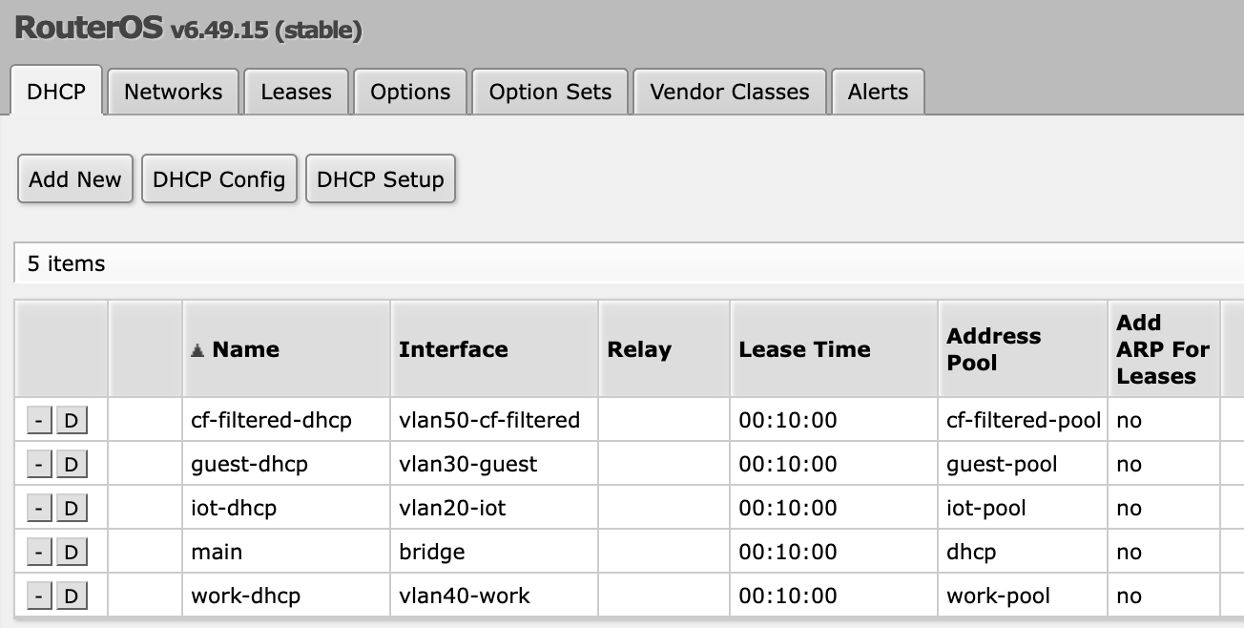Toggle the D button for iot-dhcp
This screenshot has width=1244, height=628.
pyautogui.click(x=71, y=509)
